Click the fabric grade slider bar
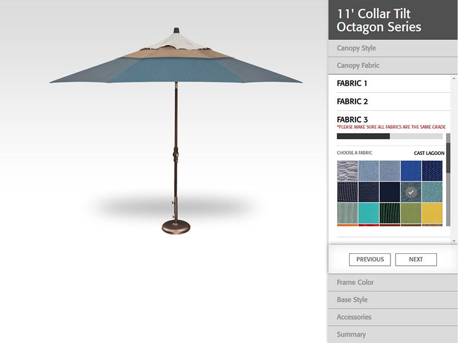The height and width of the screenshot is (343, 458). (390, 136)
